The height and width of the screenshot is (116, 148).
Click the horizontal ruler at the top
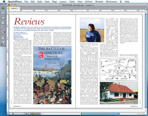click(77, 11)
